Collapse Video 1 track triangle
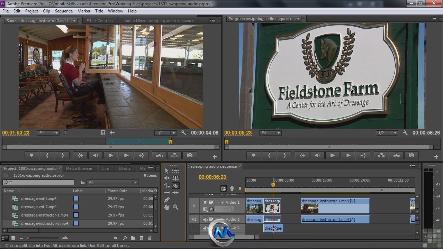The image size is (443, 249). [223, 202]
